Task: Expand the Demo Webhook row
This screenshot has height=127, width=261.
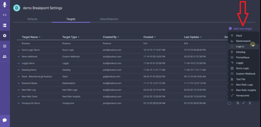Action: (x=19, y=57)
